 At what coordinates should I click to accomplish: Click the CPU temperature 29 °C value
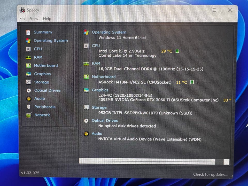tap(167, 51)
